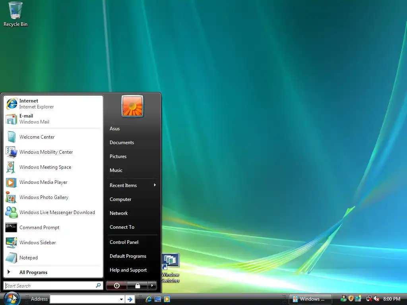This screenshot has width=407, height=305.
Task: Expand the Recent Items submenu
Action: [132, 185]
